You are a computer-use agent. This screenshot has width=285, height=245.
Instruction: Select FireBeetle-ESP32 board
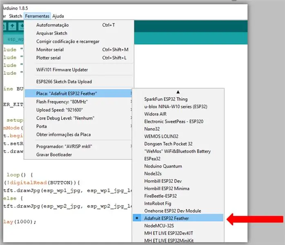pyautogui.click(x=178, y=196)
